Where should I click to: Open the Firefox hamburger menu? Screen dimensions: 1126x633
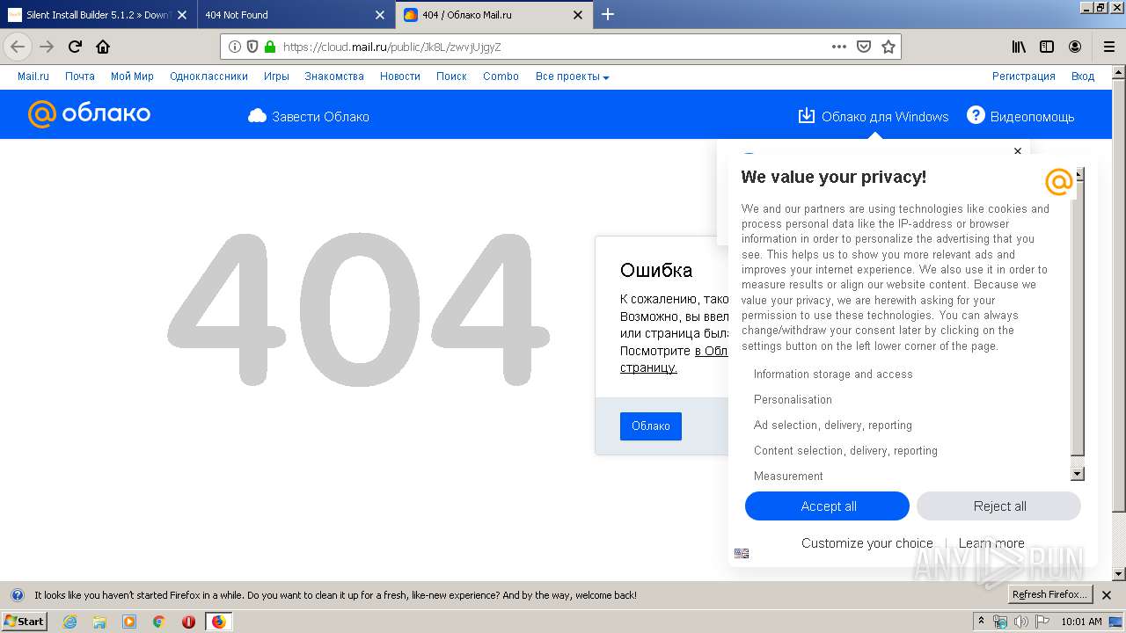[1109, 47]
